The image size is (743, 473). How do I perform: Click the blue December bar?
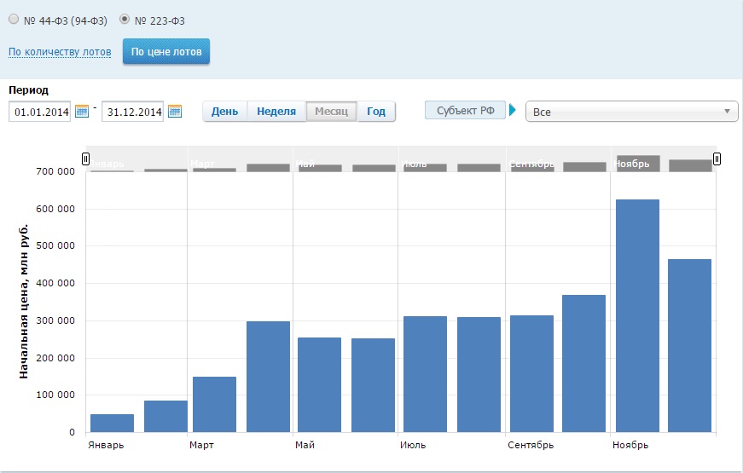point(690,346)
